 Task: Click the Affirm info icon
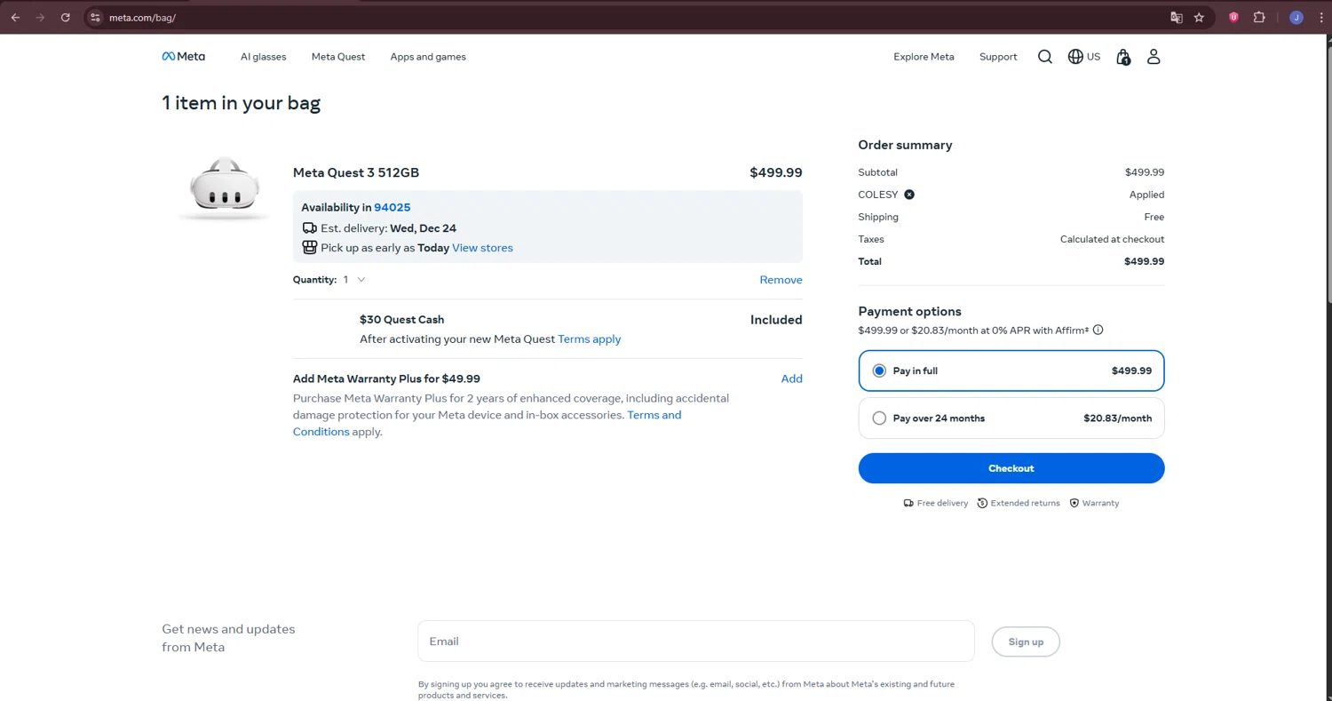[x=1098, y=331]
